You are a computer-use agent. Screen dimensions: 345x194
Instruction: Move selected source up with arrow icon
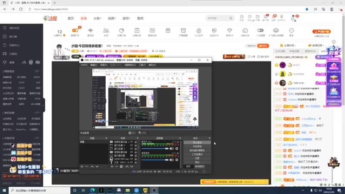[127, 167]
